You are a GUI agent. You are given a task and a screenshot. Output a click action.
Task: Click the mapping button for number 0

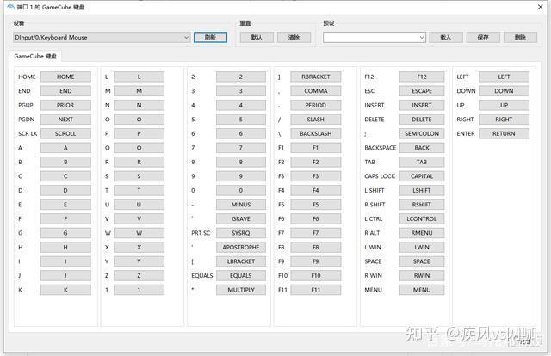pos(241,191)
